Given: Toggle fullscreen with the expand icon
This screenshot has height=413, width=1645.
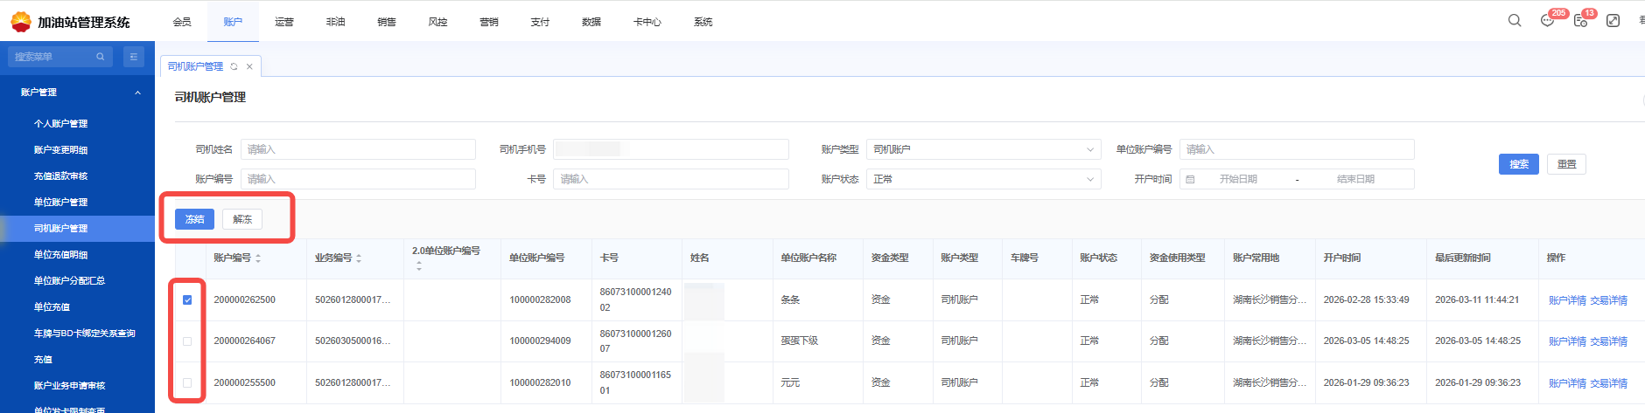Looking at the screenshot, I should point(1613,21).
